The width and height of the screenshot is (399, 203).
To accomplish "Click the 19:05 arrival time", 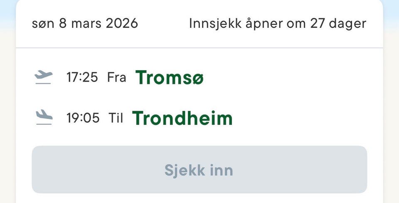I will 83,118.
